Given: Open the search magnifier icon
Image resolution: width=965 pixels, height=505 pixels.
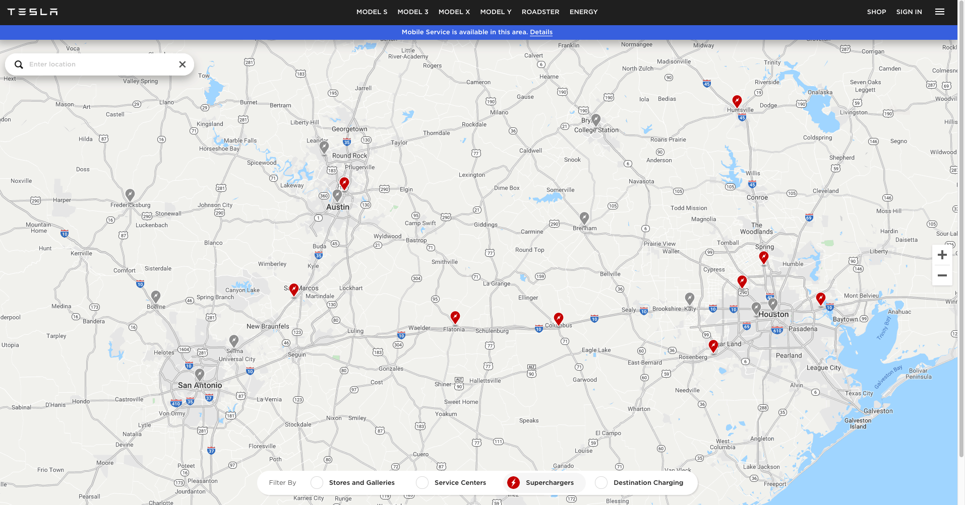Looking at the screenshot, I should click(x=19, y=64).
